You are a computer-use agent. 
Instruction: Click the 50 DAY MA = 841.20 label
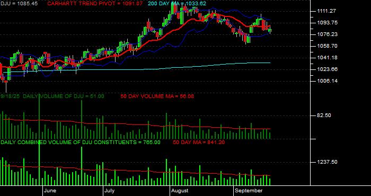199,142
